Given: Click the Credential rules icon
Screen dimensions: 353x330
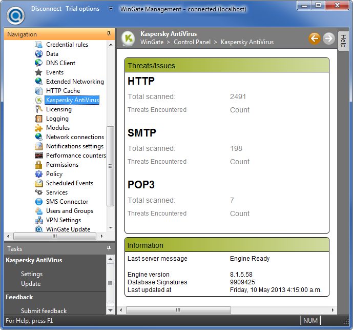Looking at the screenshot, I should (39, 45).
